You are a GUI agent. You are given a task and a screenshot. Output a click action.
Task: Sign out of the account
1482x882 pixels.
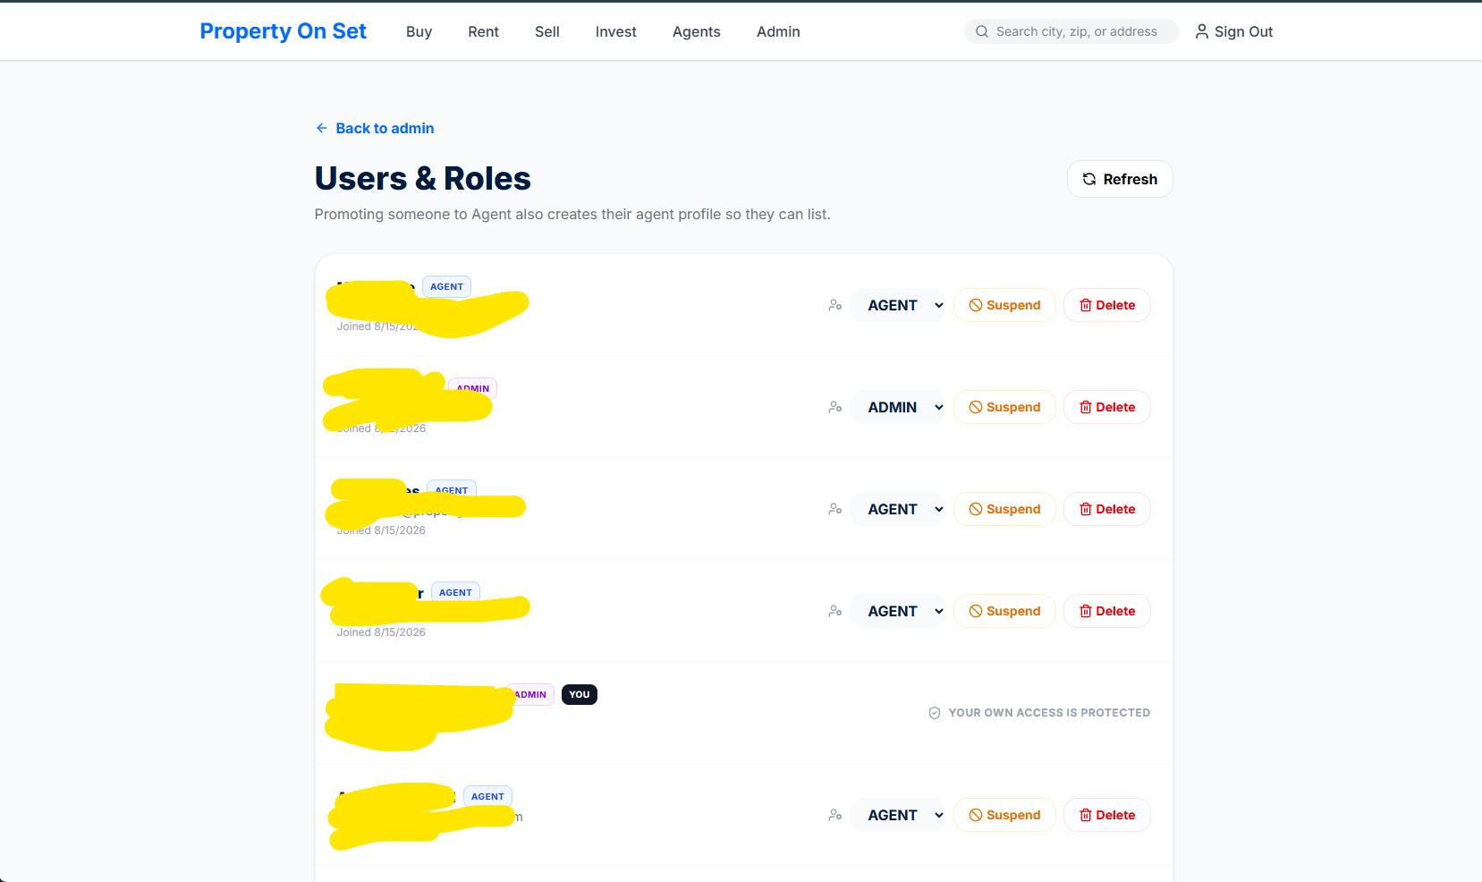[x=1234, y=31]
